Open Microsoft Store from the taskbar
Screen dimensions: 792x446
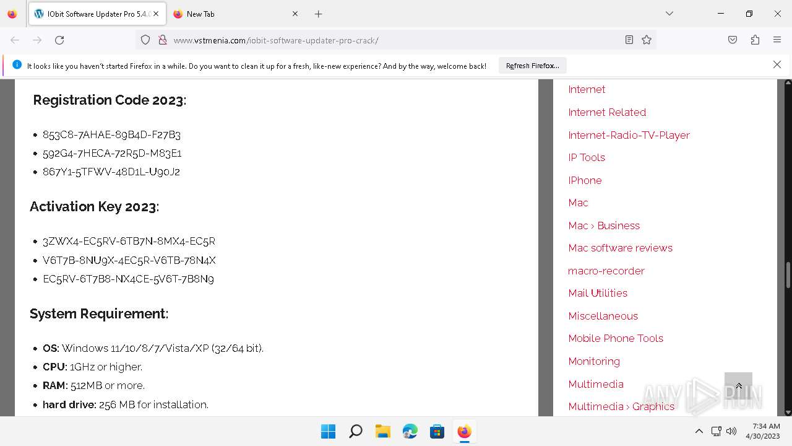[437, 431]
